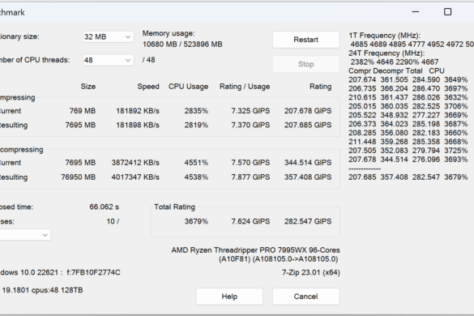The width and height of the screenshot is (474, 316).
Task: Click the log row starting 207.674 361.505
Action: pyautogui.click(x=408, y=80)
